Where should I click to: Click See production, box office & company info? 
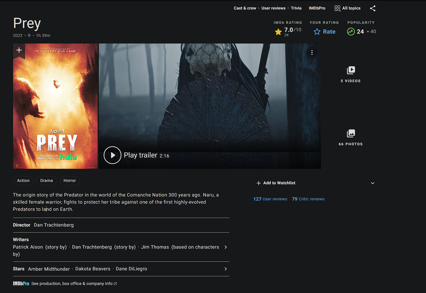[72, 283]
